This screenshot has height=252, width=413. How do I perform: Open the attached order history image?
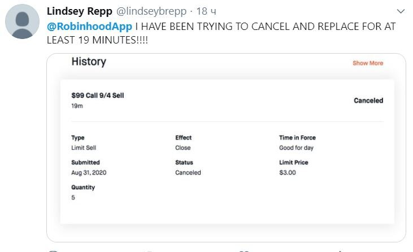point(226,147)
